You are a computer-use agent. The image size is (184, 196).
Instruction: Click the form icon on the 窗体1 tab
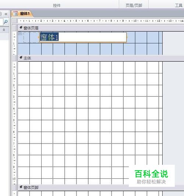[x=15, y=14]
